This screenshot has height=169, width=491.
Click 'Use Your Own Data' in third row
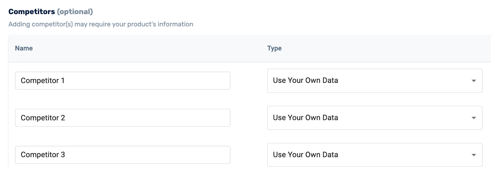pos(305,155)
